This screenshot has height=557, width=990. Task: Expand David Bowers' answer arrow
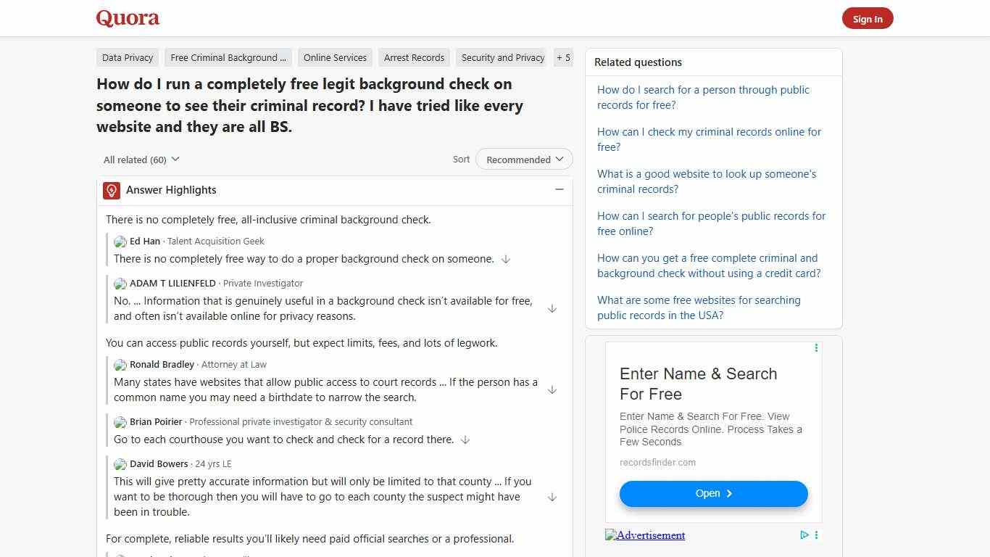[x=552, y=497]
